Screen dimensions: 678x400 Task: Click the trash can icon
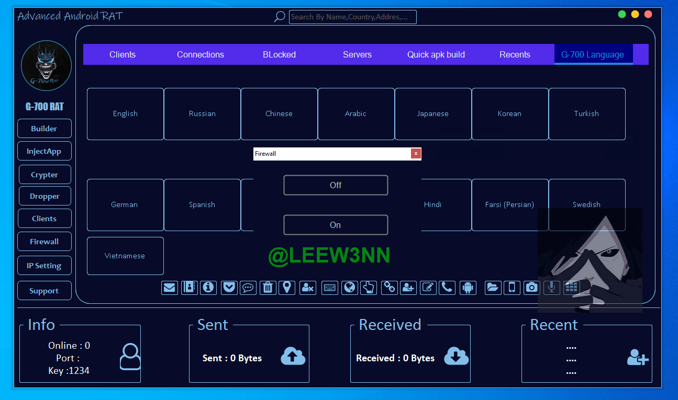268,288
